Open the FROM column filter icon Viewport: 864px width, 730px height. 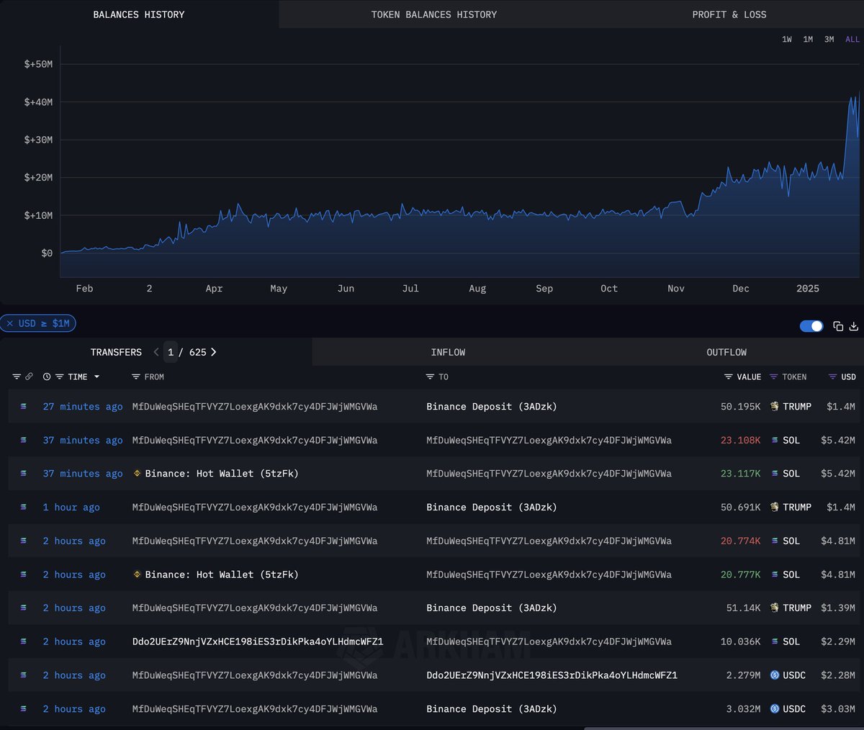(x=136, y=377)
